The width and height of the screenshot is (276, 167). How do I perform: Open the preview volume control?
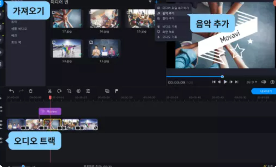[x=264, y=82]
